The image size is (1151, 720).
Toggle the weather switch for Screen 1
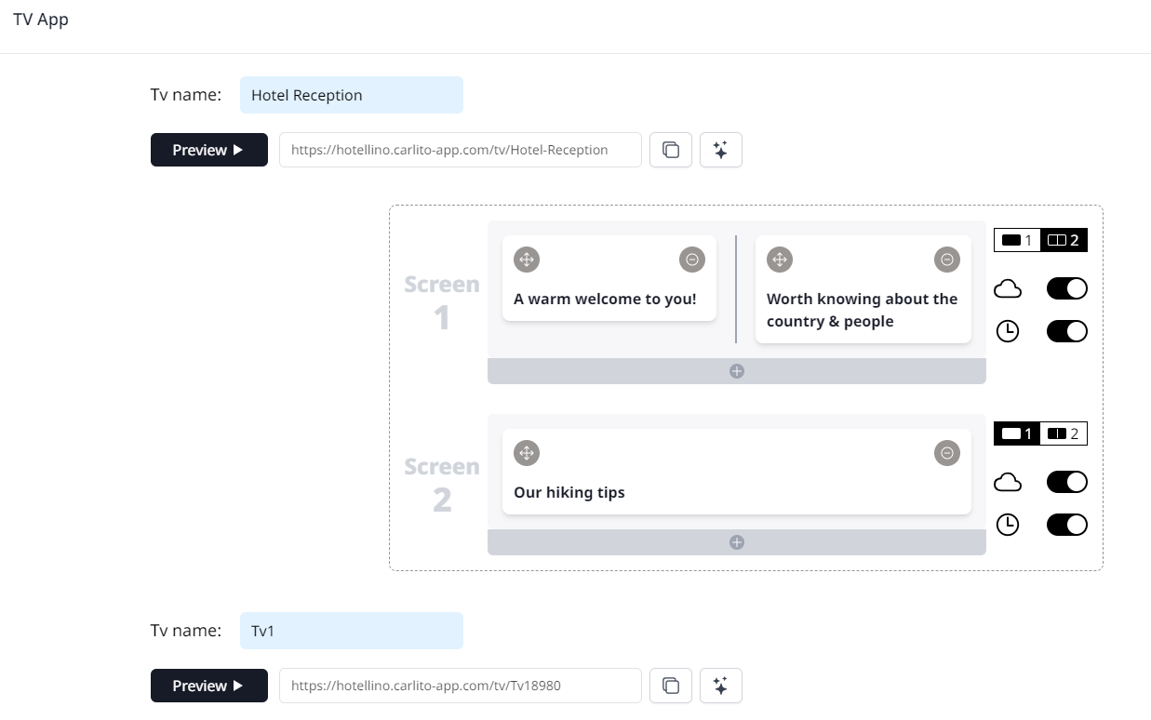tap(1066, 288)
